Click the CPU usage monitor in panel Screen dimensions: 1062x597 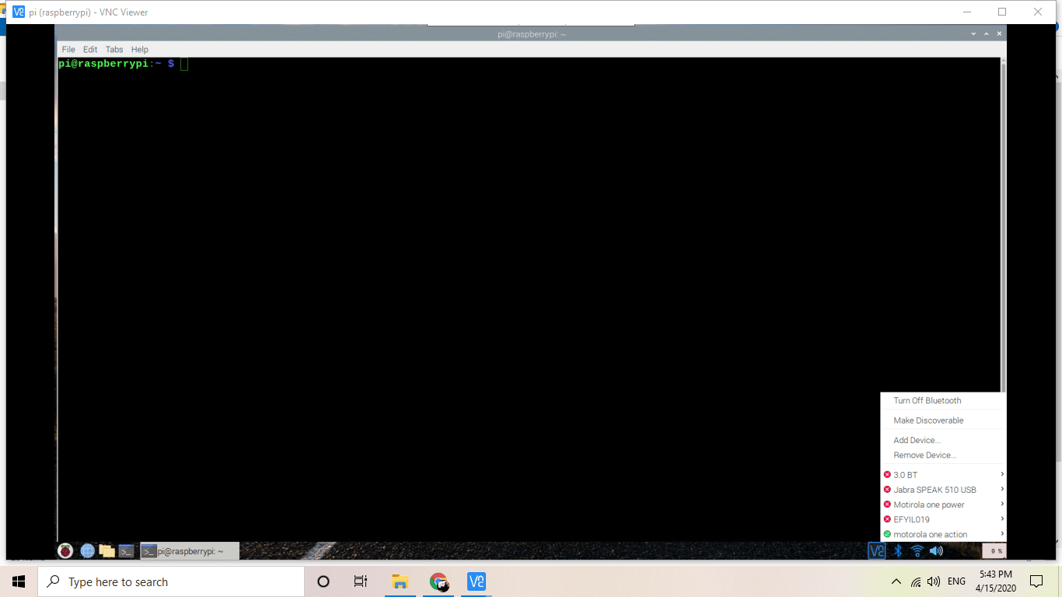(994, 551)
